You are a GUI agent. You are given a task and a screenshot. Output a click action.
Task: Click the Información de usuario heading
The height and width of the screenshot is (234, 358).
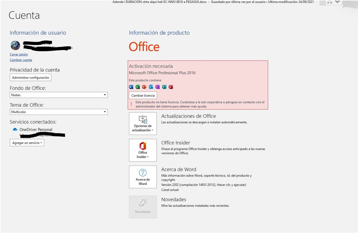tap(38, 33)
